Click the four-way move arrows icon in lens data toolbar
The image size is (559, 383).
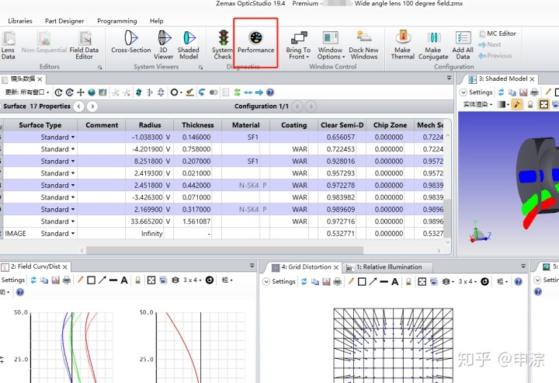pyautogui.click(x=81, y=92)
